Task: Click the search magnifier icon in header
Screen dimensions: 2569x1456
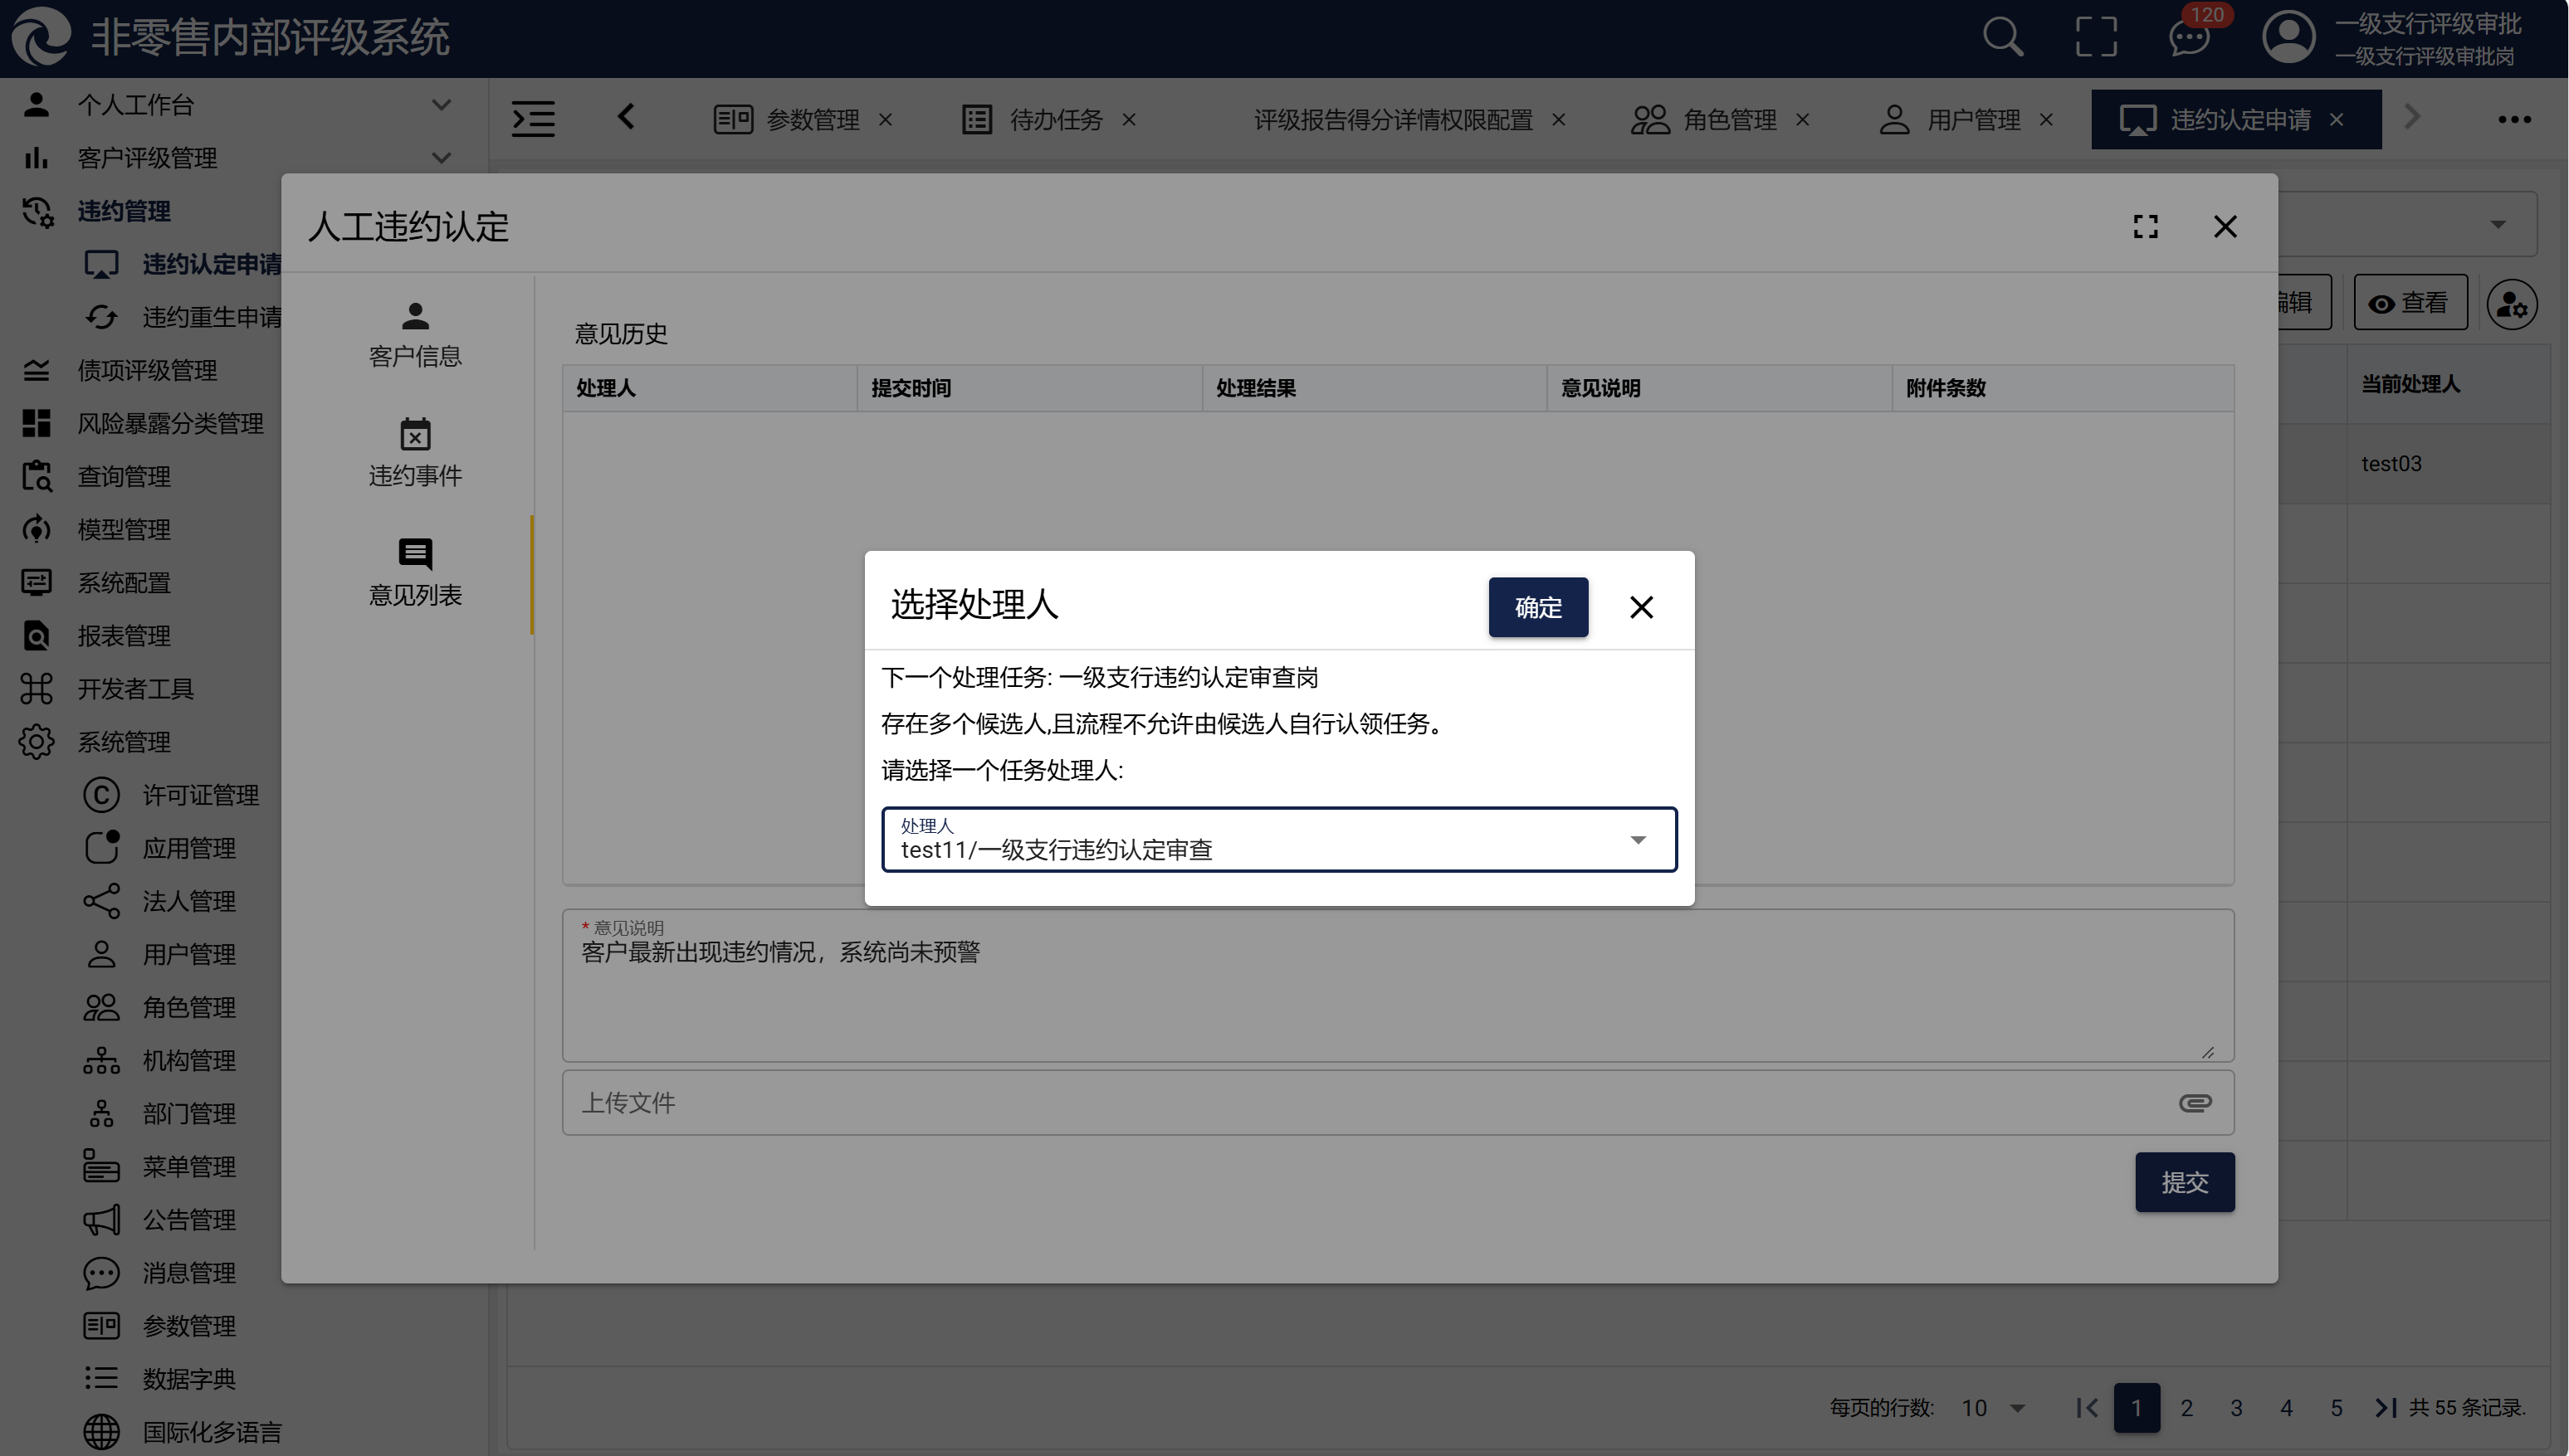Action: 2002,37
